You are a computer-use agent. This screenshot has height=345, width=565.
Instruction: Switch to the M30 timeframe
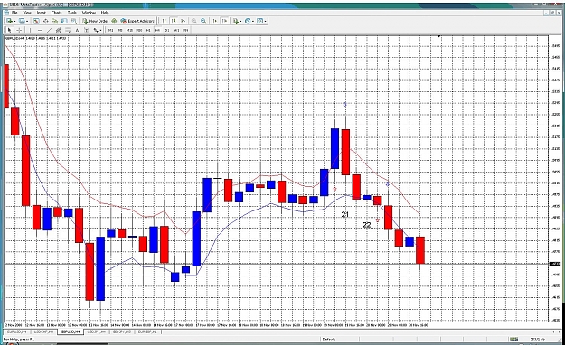[x=138, y=30]
